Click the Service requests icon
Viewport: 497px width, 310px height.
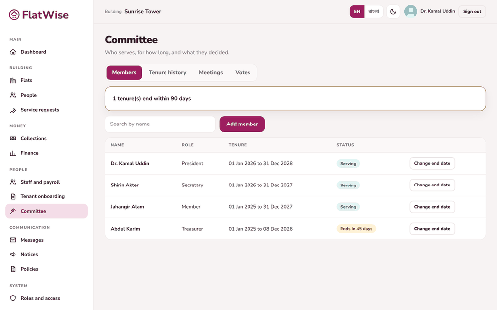tap(13, 110)
